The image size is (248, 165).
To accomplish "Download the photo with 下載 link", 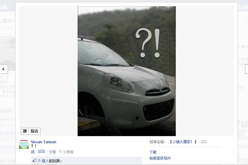I will 153,152.
